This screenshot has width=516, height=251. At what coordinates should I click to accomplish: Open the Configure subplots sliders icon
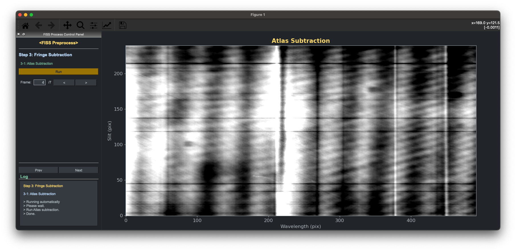pos(94,25)
